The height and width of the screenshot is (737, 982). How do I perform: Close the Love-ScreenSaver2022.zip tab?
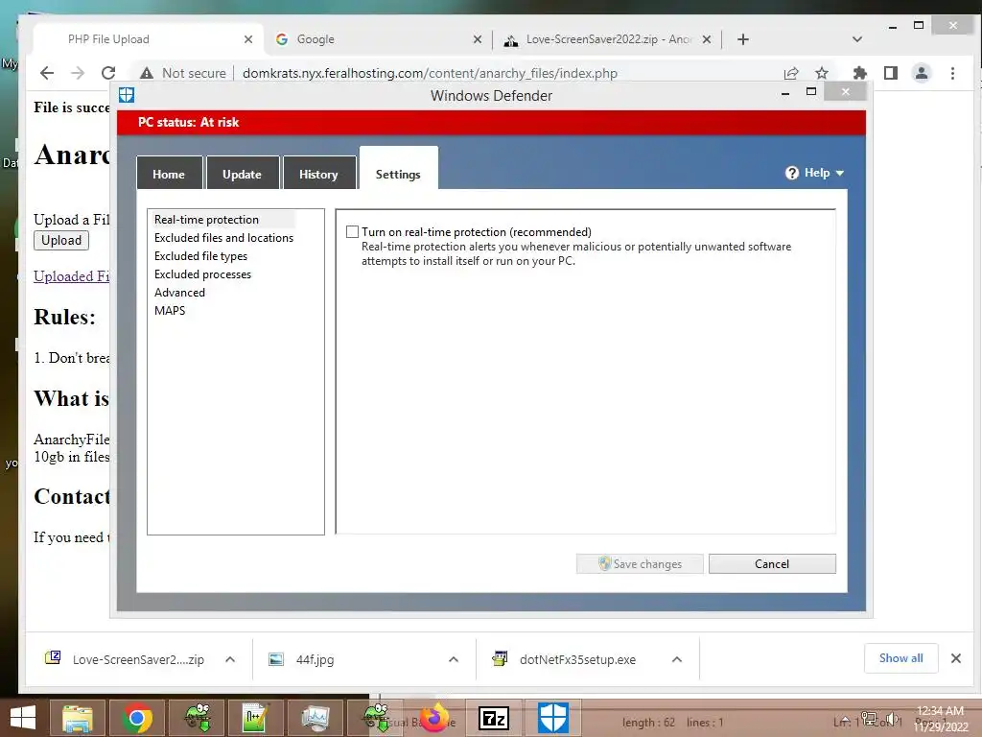707,38
